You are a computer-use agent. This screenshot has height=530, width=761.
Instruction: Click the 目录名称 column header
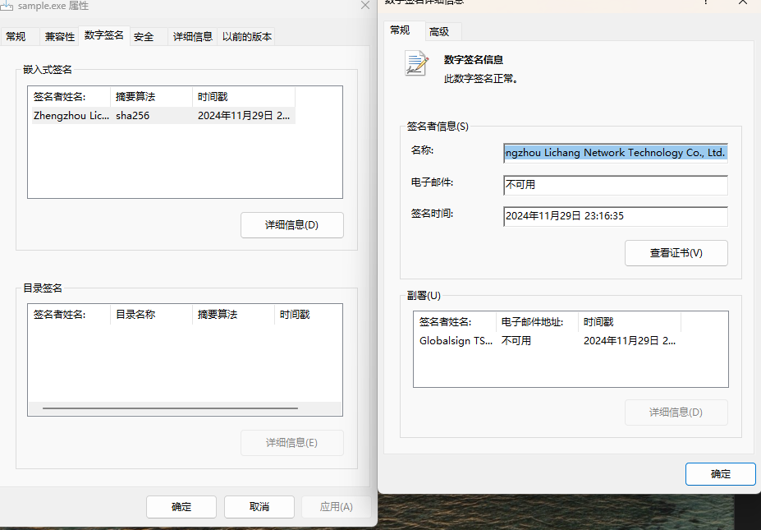pyautogui.click(x=151, y=315)
